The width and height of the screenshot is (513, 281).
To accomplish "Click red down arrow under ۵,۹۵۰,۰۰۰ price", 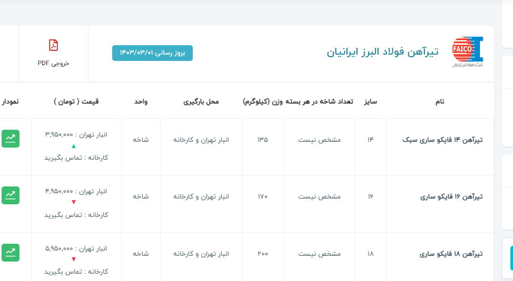I will (74, 259).
